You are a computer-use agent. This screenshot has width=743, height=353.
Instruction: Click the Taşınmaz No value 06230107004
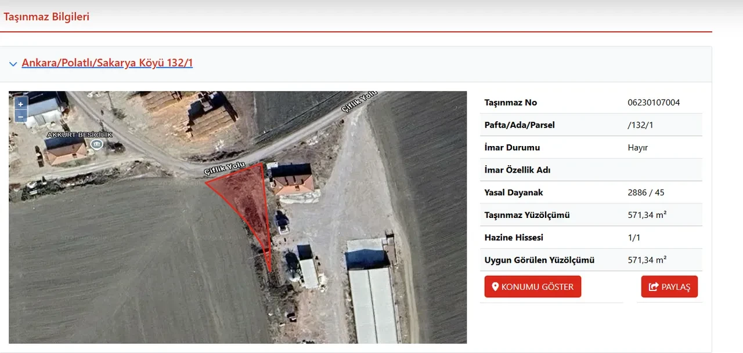(654, 103)
